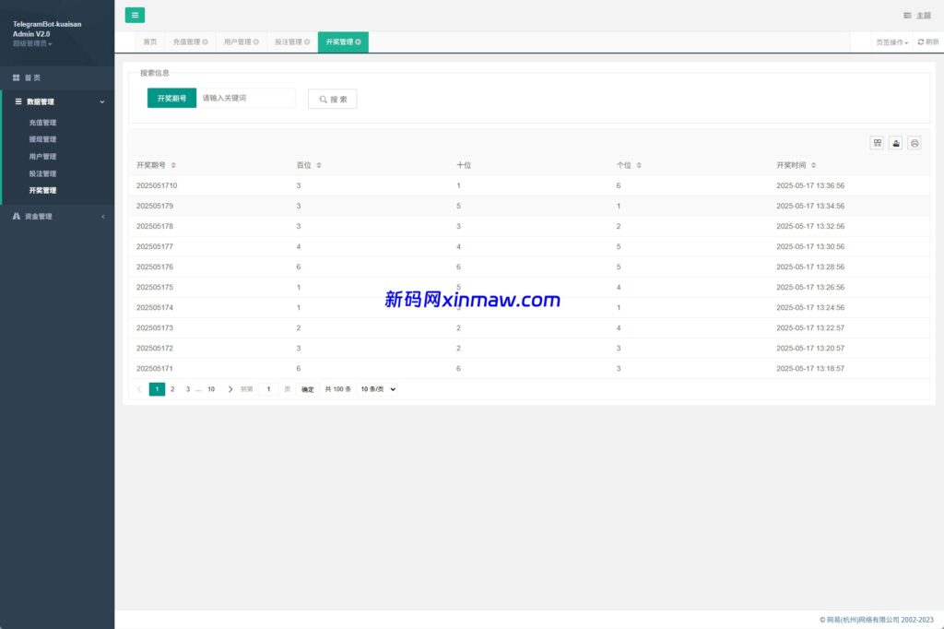
Task: Close the 开奖管理 tab using its x icon
Action: click(358, 42)
